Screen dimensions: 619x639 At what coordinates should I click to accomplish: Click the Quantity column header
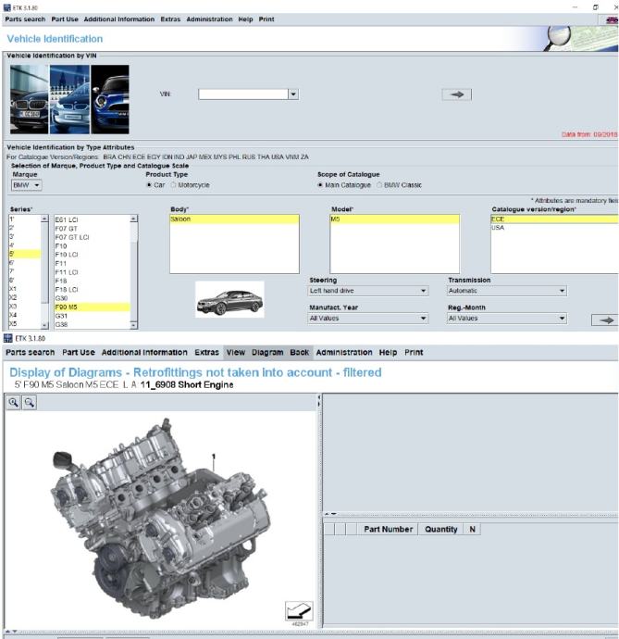click(441, 530)
